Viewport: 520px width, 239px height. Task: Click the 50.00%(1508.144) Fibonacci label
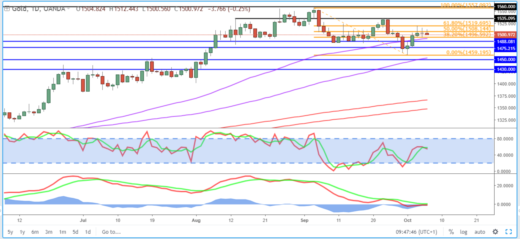[x=467, y=29]
